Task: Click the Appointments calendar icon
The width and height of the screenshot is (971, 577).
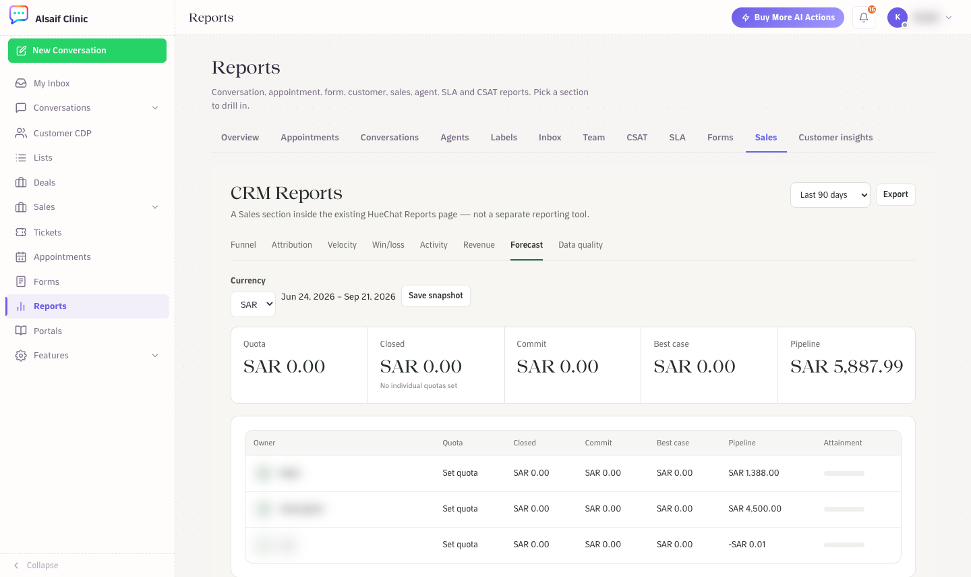Action: tap(21, 257)
